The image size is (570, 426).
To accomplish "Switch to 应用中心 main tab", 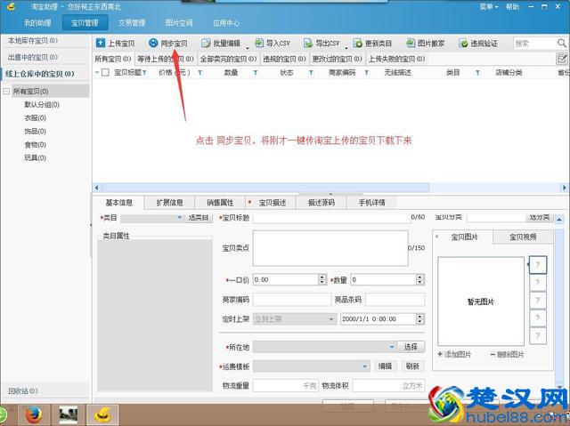I will [226, 23].
